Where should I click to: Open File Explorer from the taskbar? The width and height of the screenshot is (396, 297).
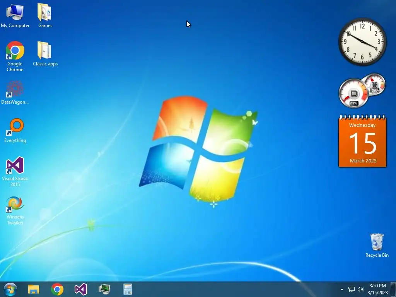(x=34, y=289)
